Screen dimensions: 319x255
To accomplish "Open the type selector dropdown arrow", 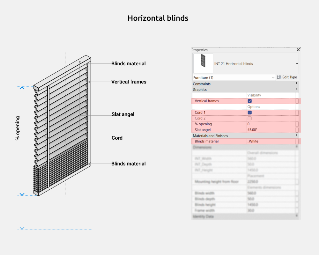I will click(x=297, y=64).
